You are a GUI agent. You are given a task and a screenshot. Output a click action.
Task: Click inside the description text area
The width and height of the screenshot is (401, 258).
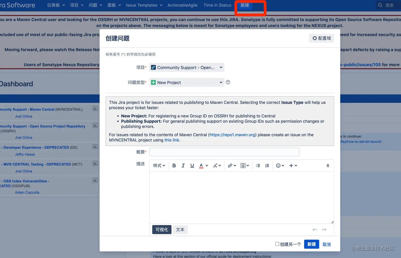click(242, 198)
